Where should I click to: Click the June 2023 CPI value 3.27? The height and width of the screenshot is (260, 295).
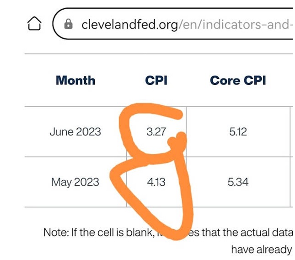tap(156, 131)
